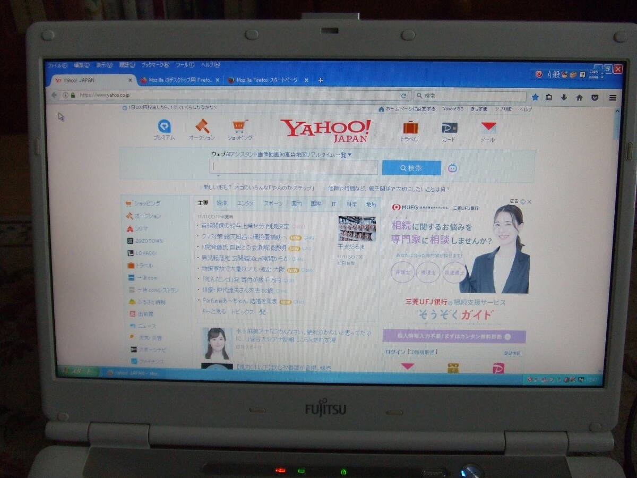Open the Travel suitcase icon
637x478 pixels.
tap(410, 127)
